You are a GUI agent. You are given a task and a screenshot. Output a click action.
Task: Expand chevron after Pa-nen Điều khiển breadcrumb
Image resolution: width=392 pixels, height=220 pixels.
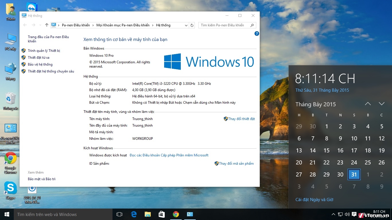93,25
